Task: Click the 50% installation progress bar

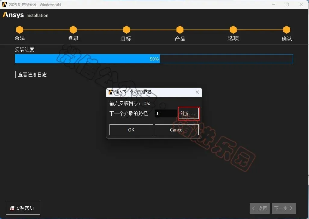Action: coord(154,59)
